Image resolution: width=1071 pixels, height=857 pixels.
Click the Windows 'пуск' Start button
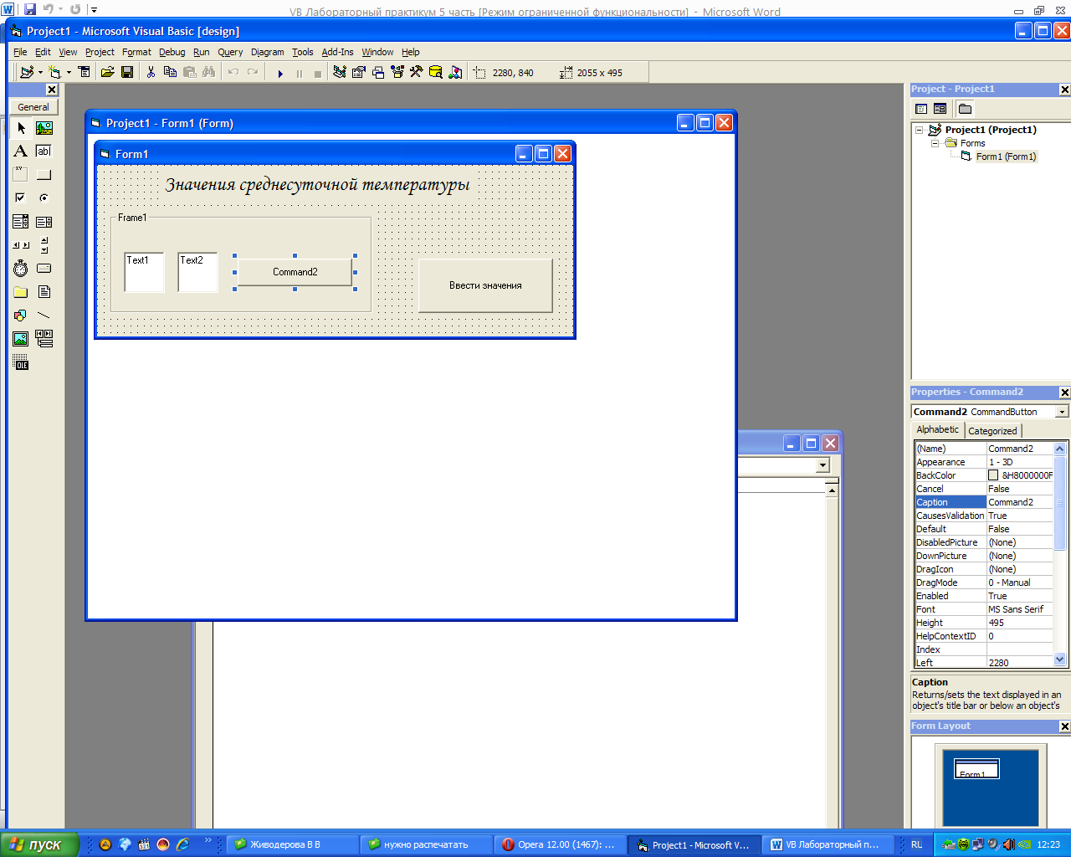pos(39,844)
